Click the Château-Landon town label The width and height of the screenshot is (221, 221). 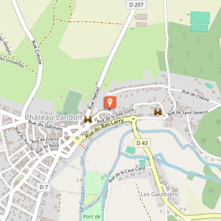point(53,117)
